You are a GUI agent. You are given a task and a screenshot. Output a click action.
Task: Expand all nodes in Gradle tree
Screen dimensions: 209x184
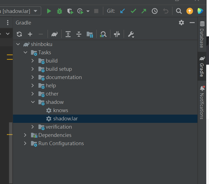tap(68, 34)
